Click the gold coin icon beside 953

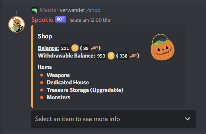(111, 56)
